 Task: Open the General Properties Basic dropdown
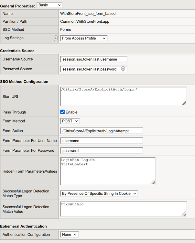(x=49, y=5)
